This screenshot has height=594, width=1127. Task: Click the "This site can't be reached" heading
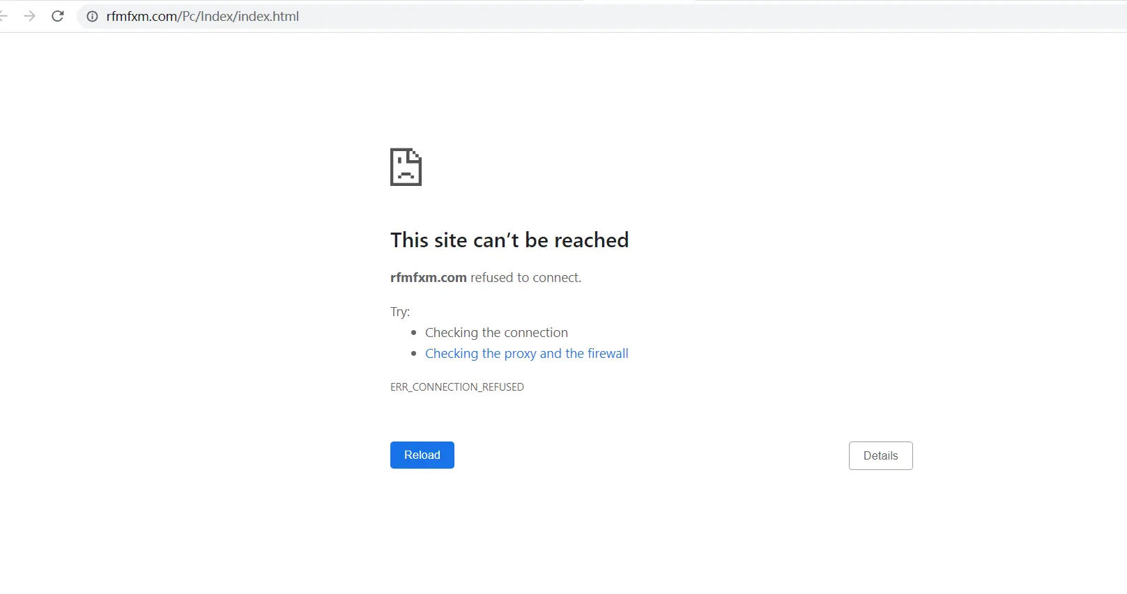coord(509,240)
